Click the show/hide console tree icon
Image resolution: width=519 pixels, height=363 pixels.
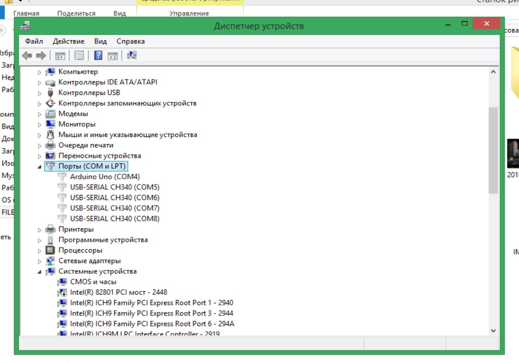click(x=60, y=56)
